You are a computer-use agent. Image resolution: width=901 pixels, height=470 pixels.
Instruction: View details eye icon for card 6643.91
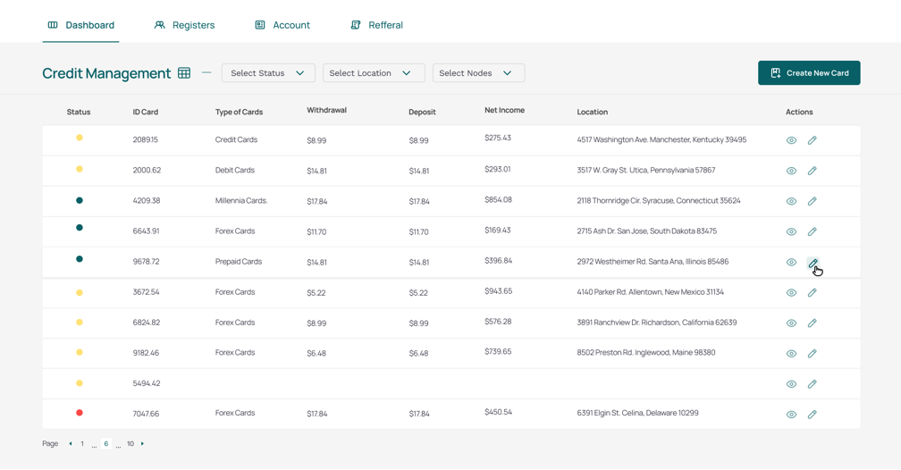(791, 231)
